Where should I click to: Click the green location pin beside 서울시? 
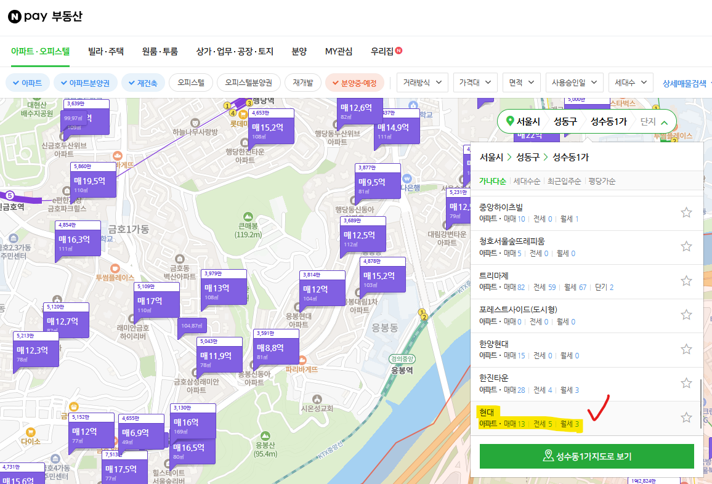[x=509, y=121]
